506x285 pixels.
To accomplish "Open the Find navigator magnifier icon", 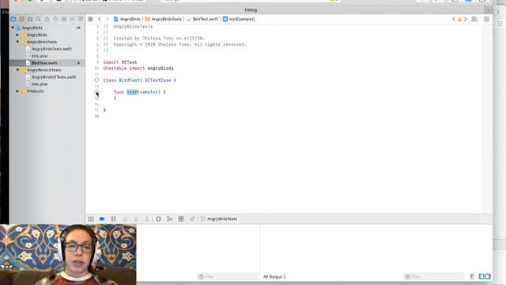I will [39, 19].
